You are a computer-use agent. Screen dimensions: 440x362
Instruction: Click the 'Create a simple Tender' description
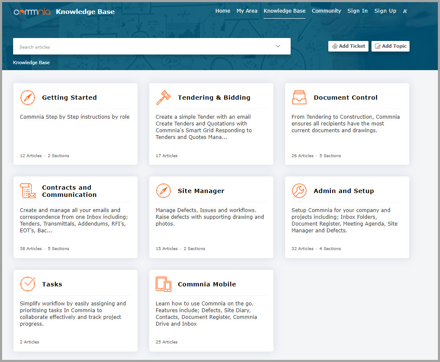(204, 127)
